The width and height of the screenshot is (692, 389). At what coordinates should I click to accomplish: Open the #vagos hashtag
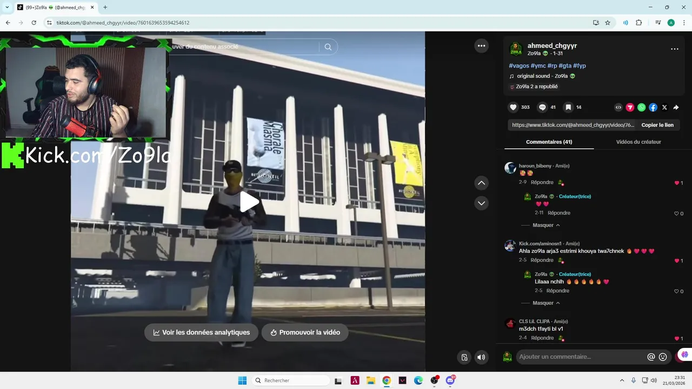[x=519, y=66]
